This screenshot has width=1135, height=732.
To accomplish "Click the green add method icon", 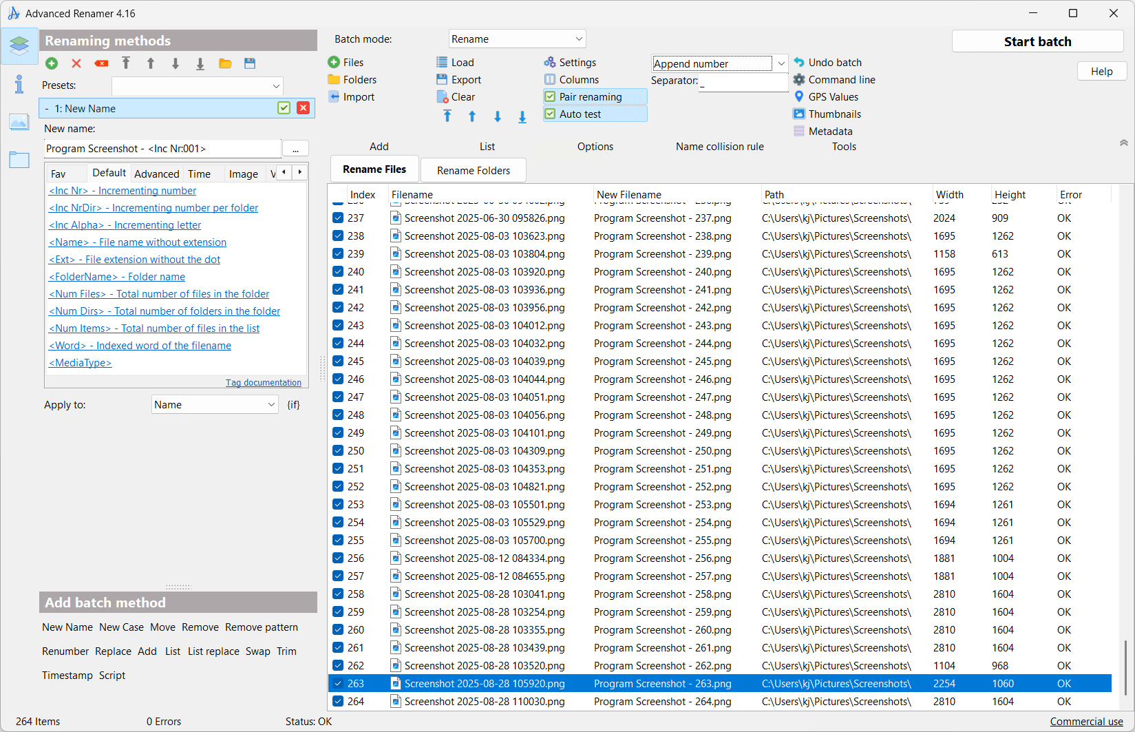I will [x=52, y=63].
